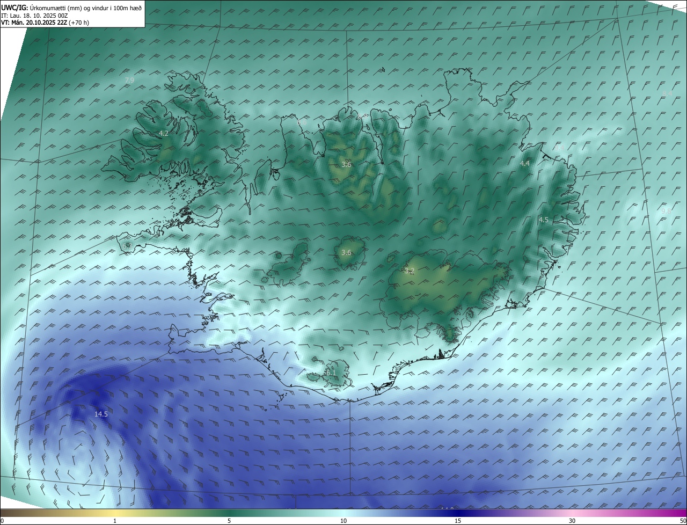Image resolution: width=687 pixels, height=525 pixels.
Task: Click the 4.4 value label in the northeast
Action: [524, 163]
